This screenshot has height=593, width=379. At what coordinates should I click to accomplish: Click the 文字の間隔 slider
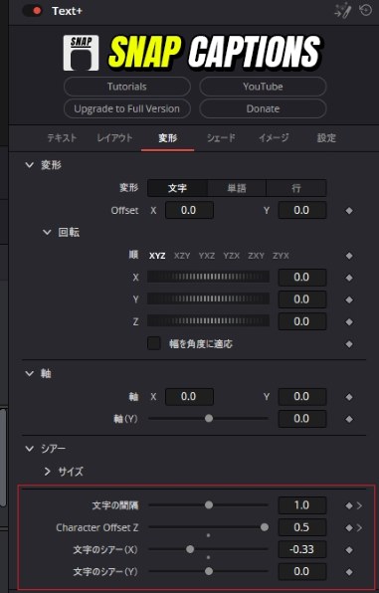209,504
